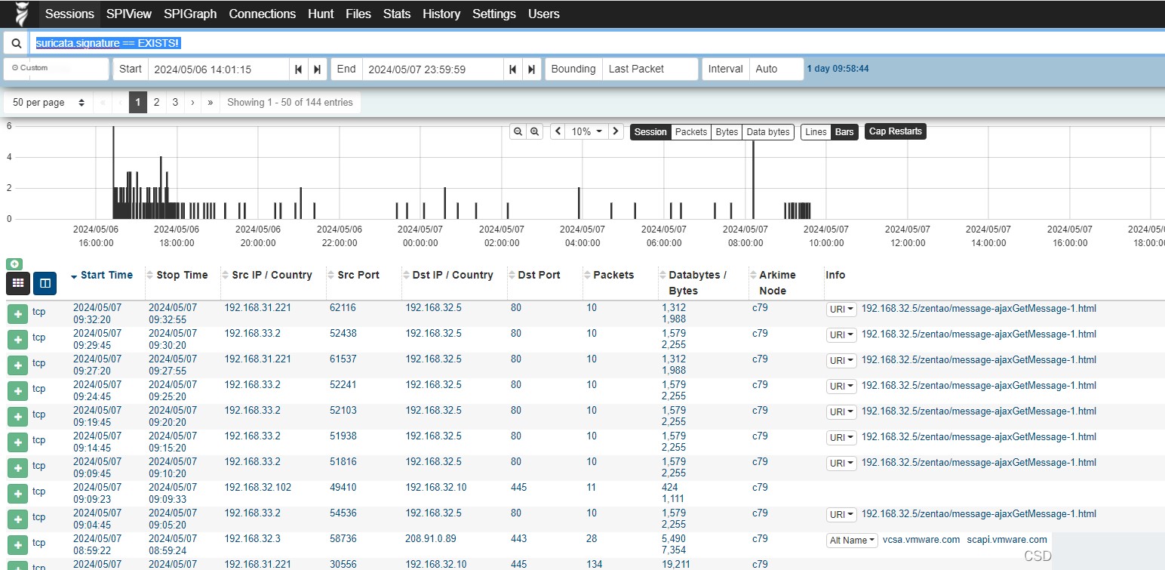Open the SPIView tab
This screenshot has height=570, width=1165.
tap(129, 14)
